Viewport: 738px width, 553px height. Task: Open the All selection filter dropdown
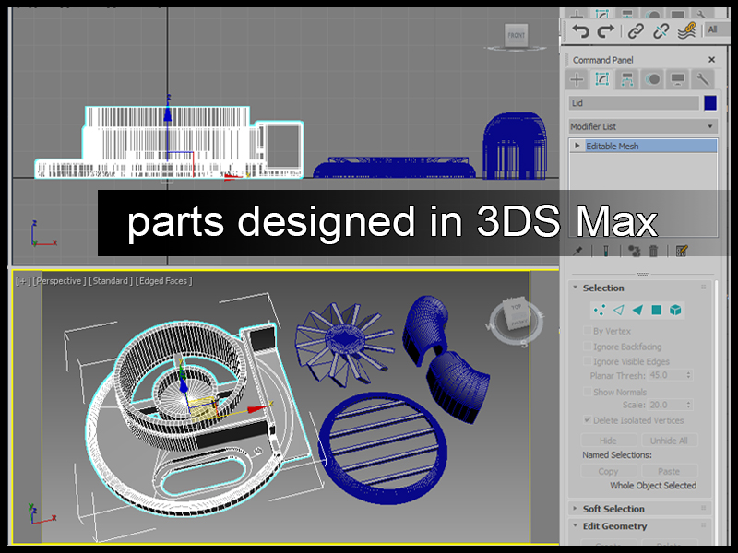[x=717, y=30]
